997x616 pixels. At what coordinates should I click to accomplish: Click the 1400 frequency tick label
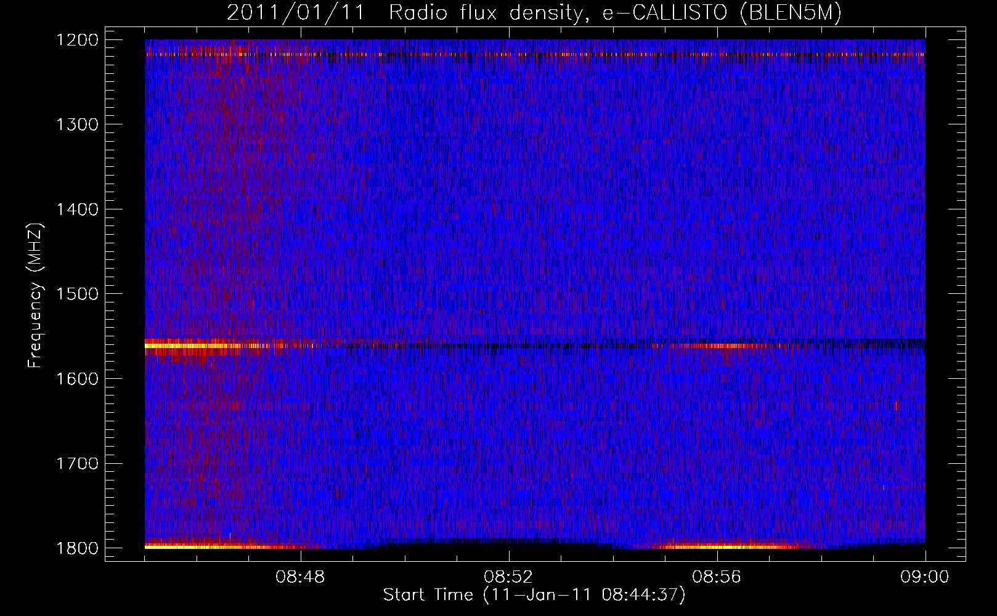click(x=77, y=209)
